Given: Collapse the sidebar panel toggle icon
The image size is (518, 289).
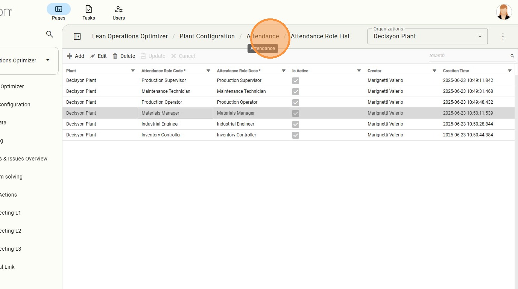Looking at the screenshot, I should (x=77, y=36).
